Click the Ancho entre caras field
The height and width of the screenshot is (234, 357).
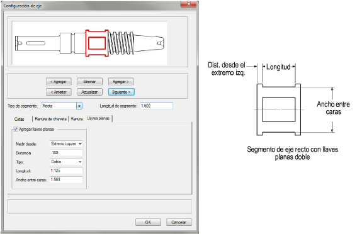[x=66, y=180]
